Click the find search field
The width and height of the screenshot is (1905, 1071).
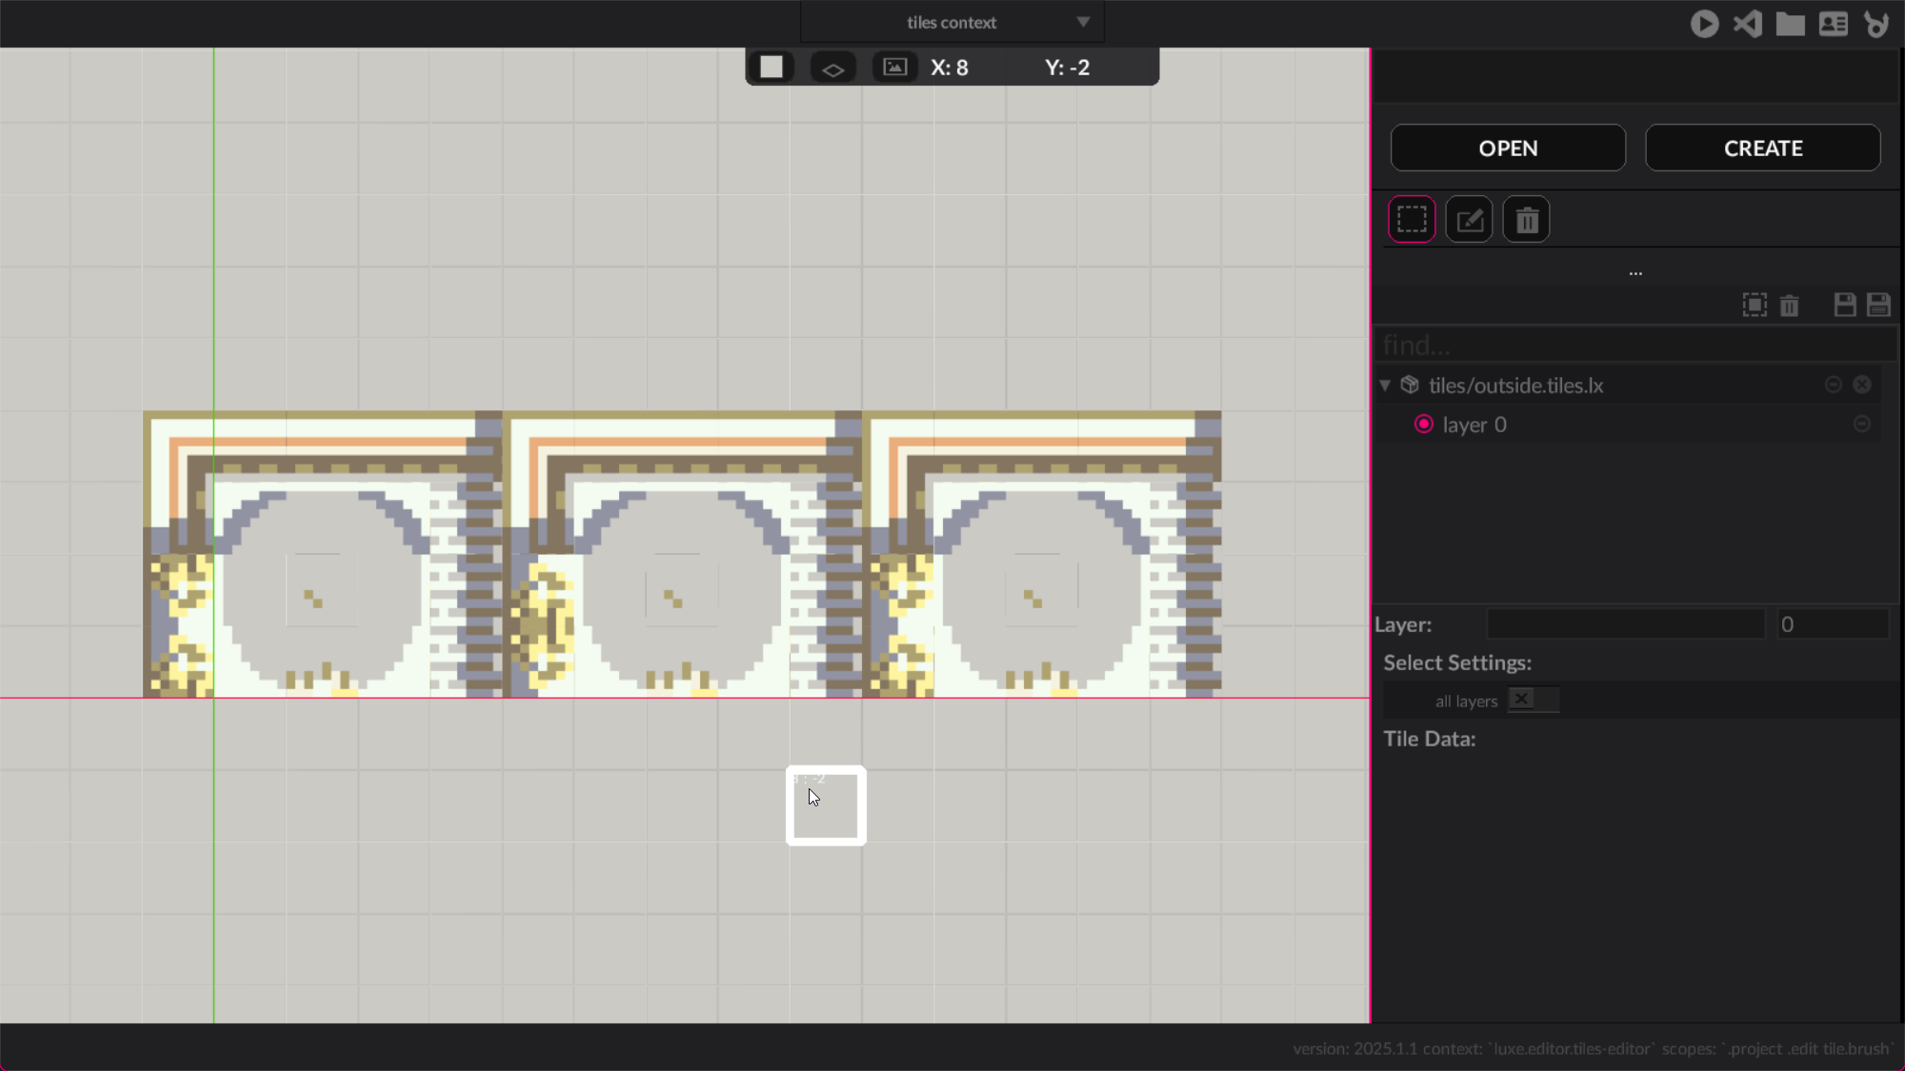1634,345
